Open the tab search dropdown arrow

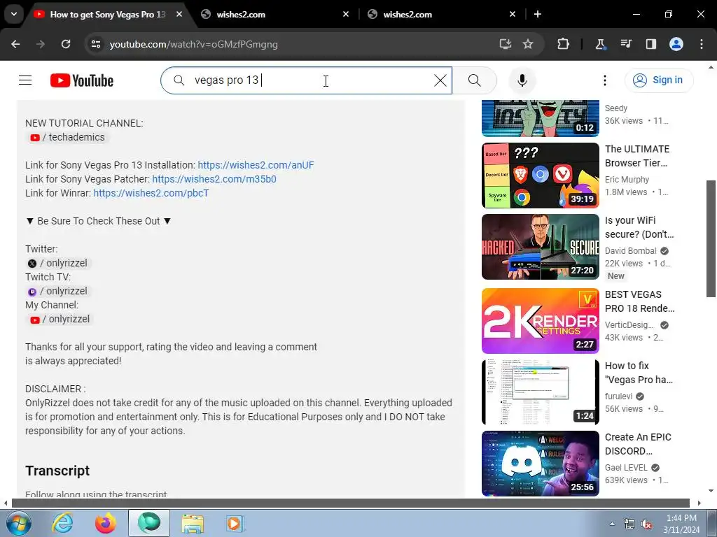pos(14,14)
